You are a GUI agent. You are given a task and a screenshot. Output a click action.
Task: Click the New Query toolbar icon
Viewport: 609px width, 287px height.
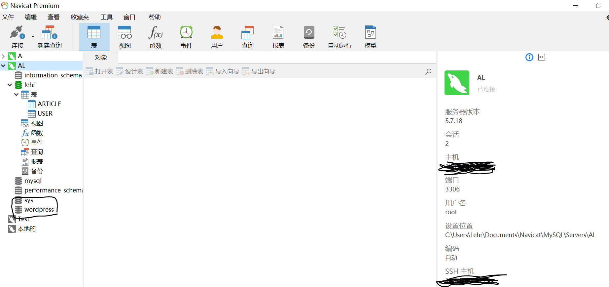[50, 32]
